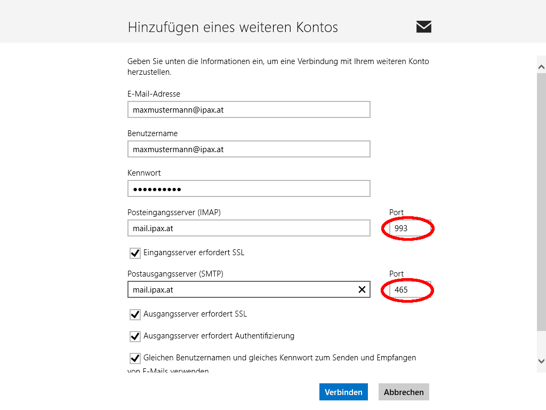The width and height of the screenshot is (546, 410).
Task: Click the 'Geben Sie unten die Informationen' text
Action: coord(278,66)
